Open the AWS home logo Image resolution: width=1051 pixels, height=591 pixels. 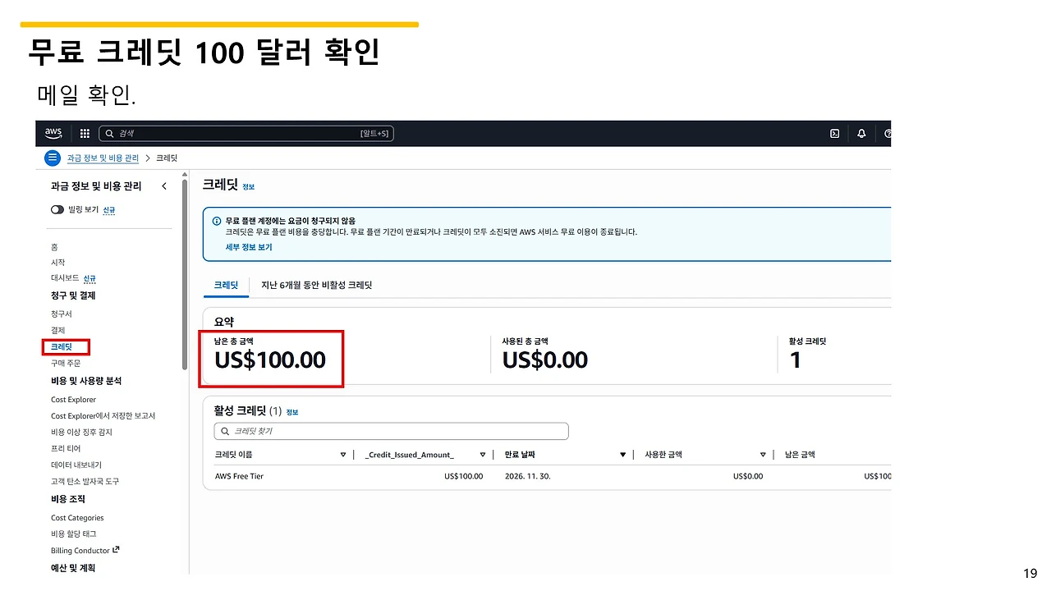click(x=53, y=133)
